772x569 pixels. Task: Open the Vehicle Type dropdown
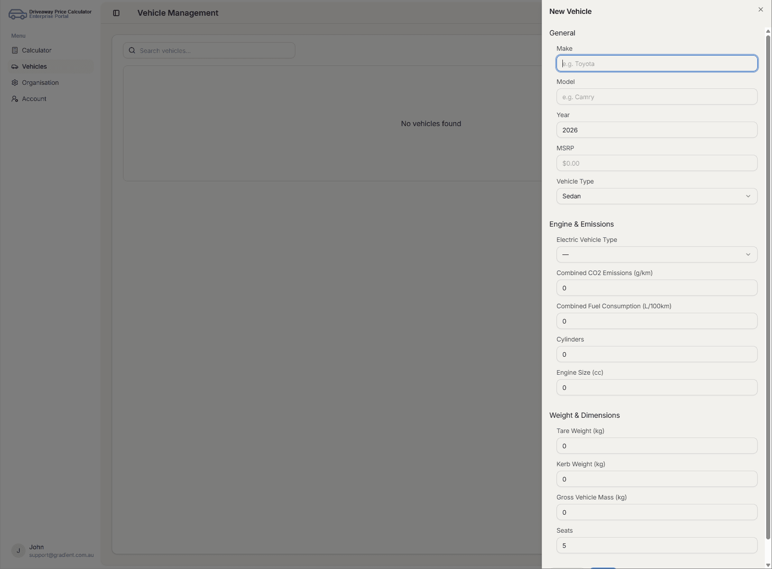pos(656,196)
